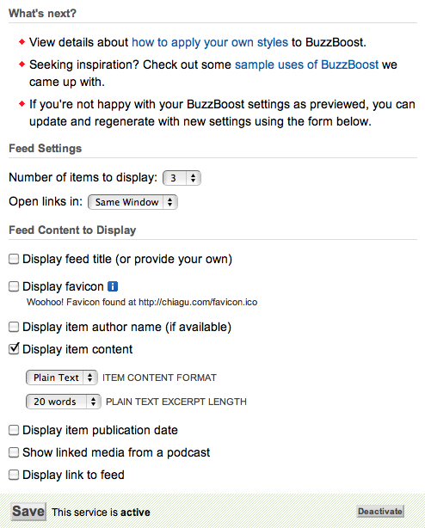The height and width of the screenshot is (528, 425).
Task: Open Number of items to display dropdown
Action: (182, 178)
